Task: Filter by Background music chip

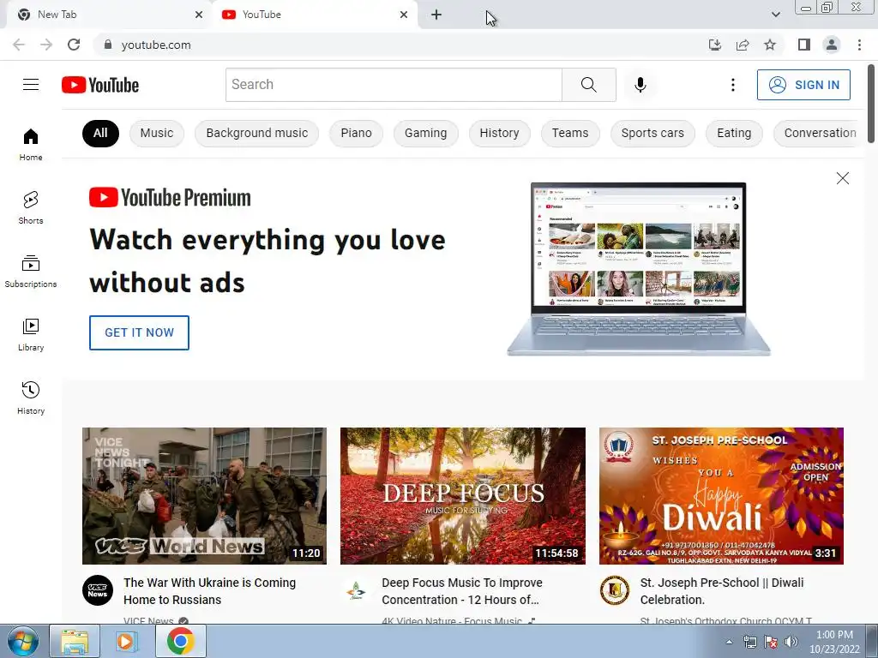Action: pyautogui.click(x=257, y=133)
